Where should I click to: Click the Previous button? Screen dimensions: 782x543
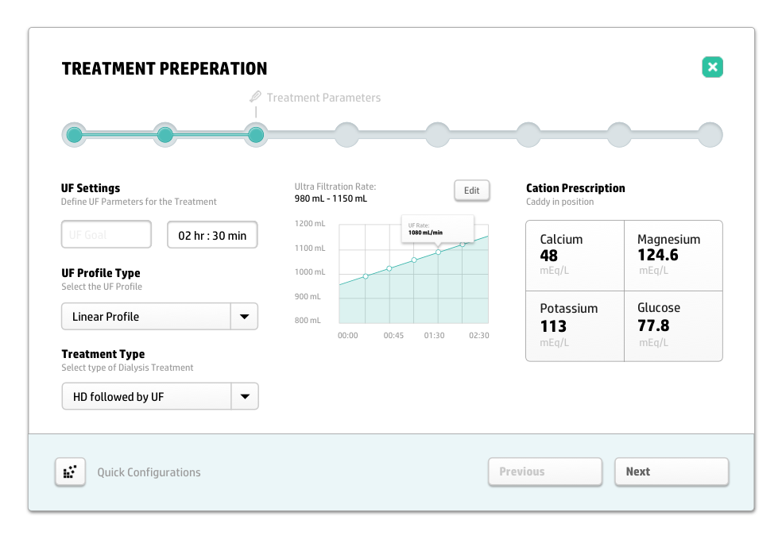[545, 472]
